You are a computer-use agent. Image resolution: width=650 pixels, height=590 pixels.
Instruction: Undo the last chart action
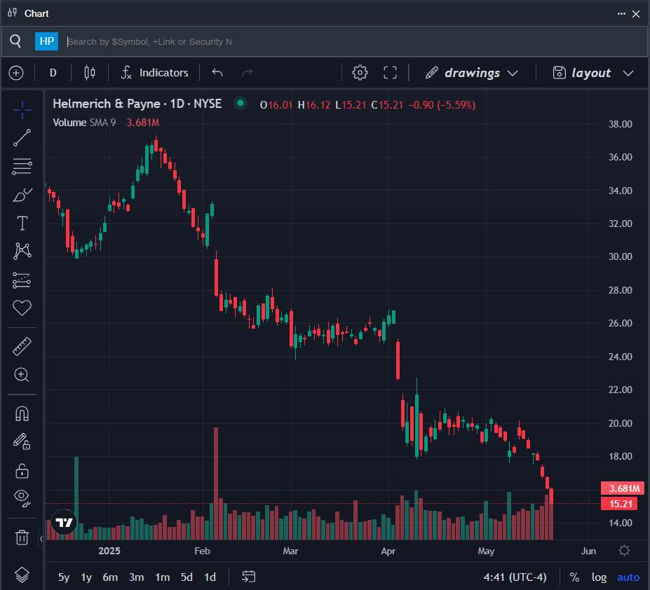[x=217, y=73]
